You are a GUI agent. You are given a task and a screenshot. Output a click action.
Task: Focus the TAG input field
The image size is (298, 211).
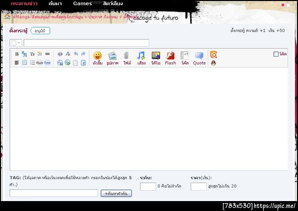(x=54, y=193)
